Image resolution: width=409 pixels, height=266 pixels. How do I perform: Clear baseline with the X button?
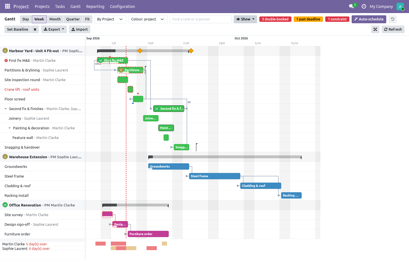coord(35,29)
